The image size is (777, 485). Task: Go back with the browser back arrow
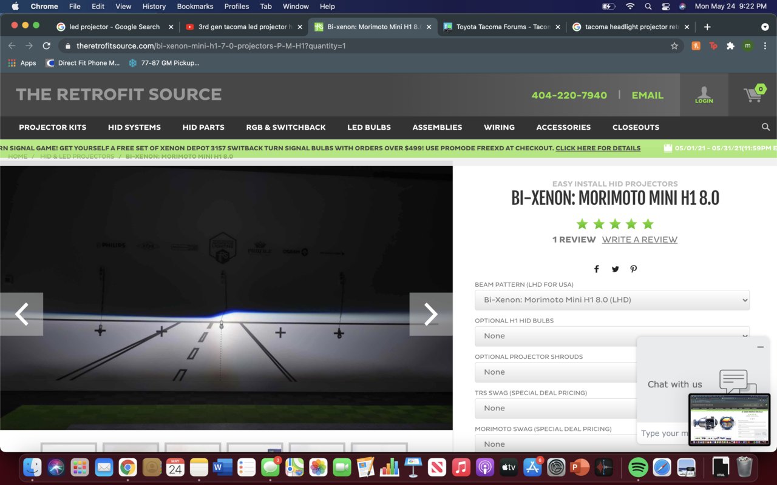coord(12,45)
